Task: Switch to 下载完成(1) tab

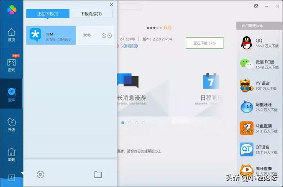Action: click(91, 14)
